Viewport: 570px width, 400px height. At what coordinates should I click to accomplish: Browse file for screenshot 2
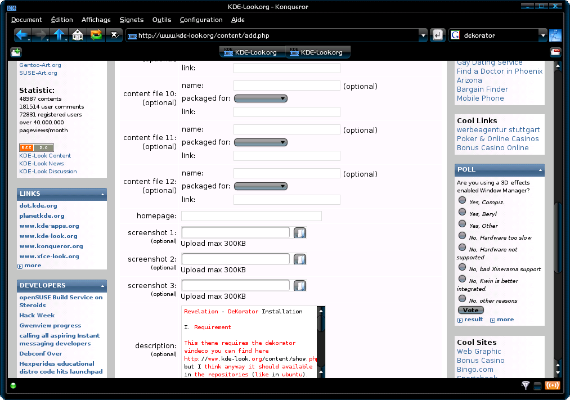(x=300, y=259)
